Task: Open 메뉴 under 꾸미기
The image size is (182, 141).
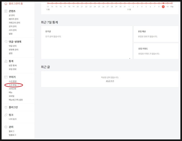Action: 11,93
